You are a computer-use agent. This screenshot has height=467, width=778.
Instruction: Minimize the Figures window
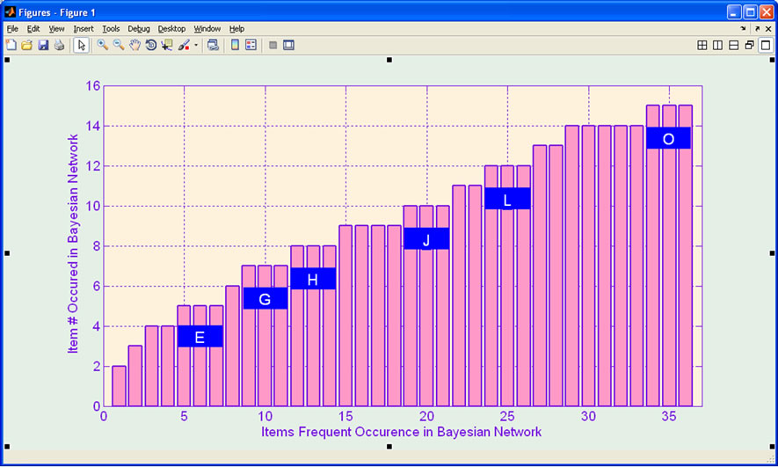click(x=734, y=12)
